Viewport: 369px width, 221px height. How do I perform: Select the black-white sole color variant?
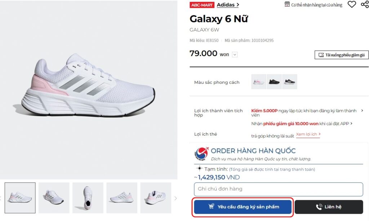tap(290, 82)
